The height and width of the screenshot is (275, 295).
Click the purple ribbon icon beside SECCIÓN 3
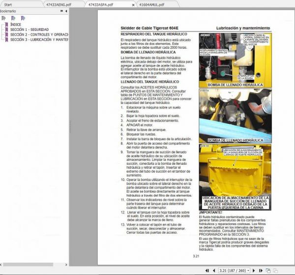coord(6,40)
